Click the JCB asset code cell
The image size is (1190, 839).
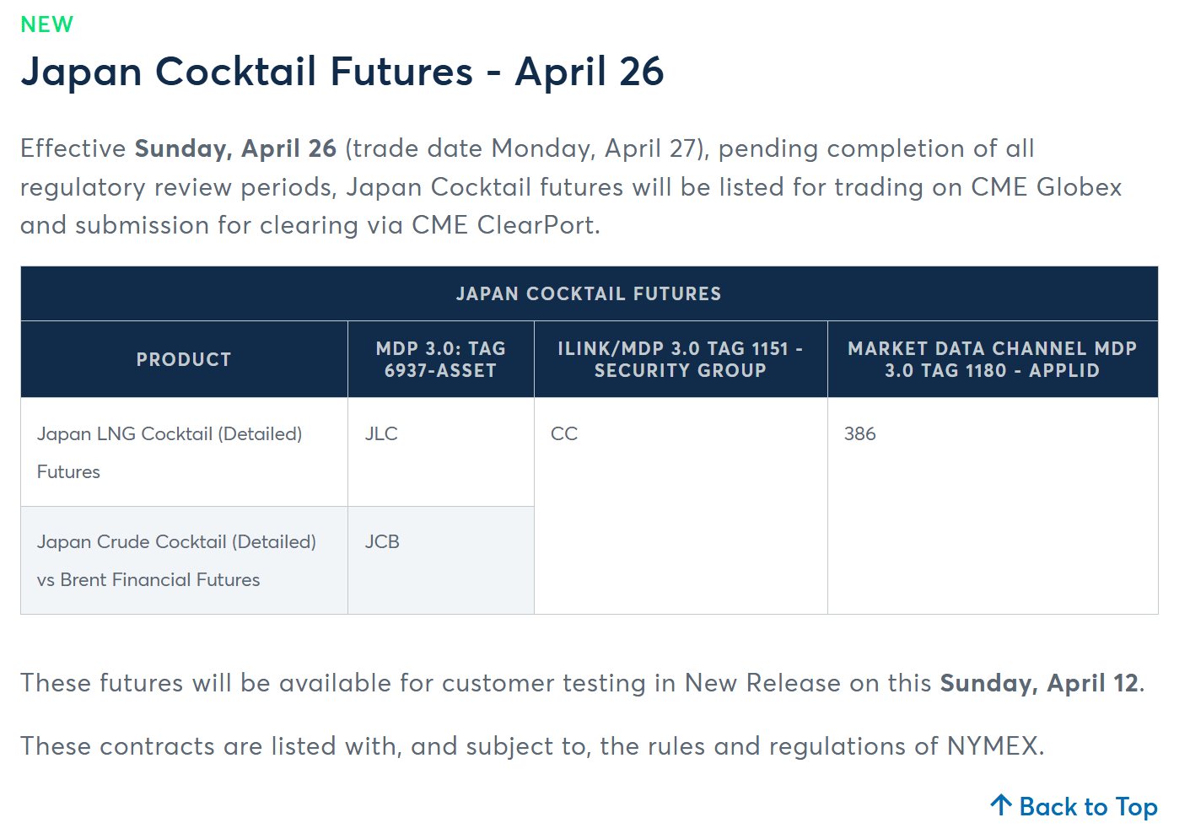[382, 541]
